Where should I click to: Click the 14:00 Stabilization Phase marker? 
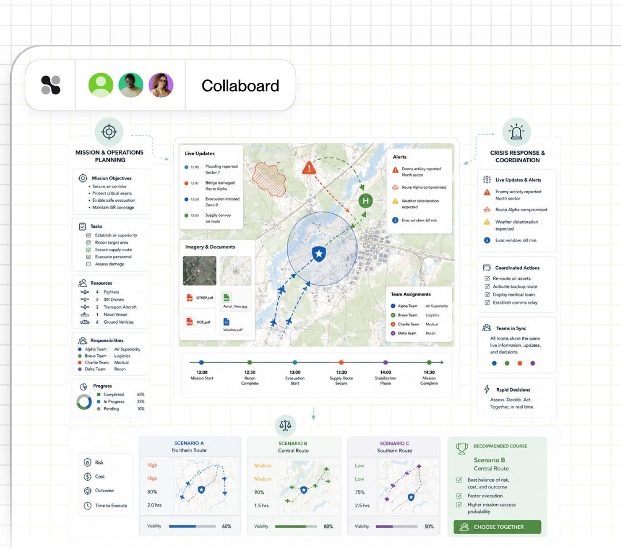click(385, 362)
